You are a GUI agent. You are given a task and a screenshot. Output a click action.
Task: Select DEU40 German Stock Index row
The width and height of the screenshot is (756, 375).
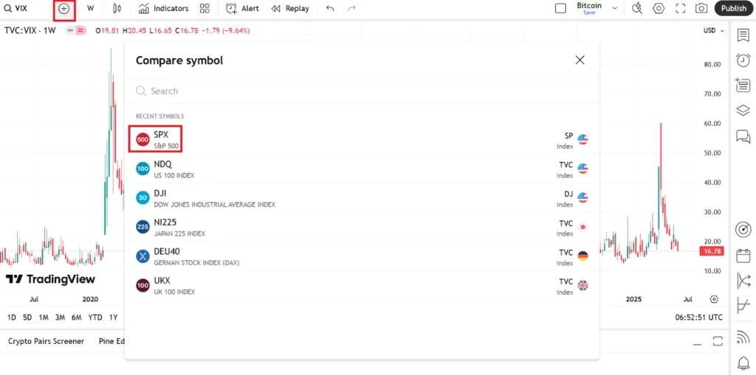(x=362, y=256)
